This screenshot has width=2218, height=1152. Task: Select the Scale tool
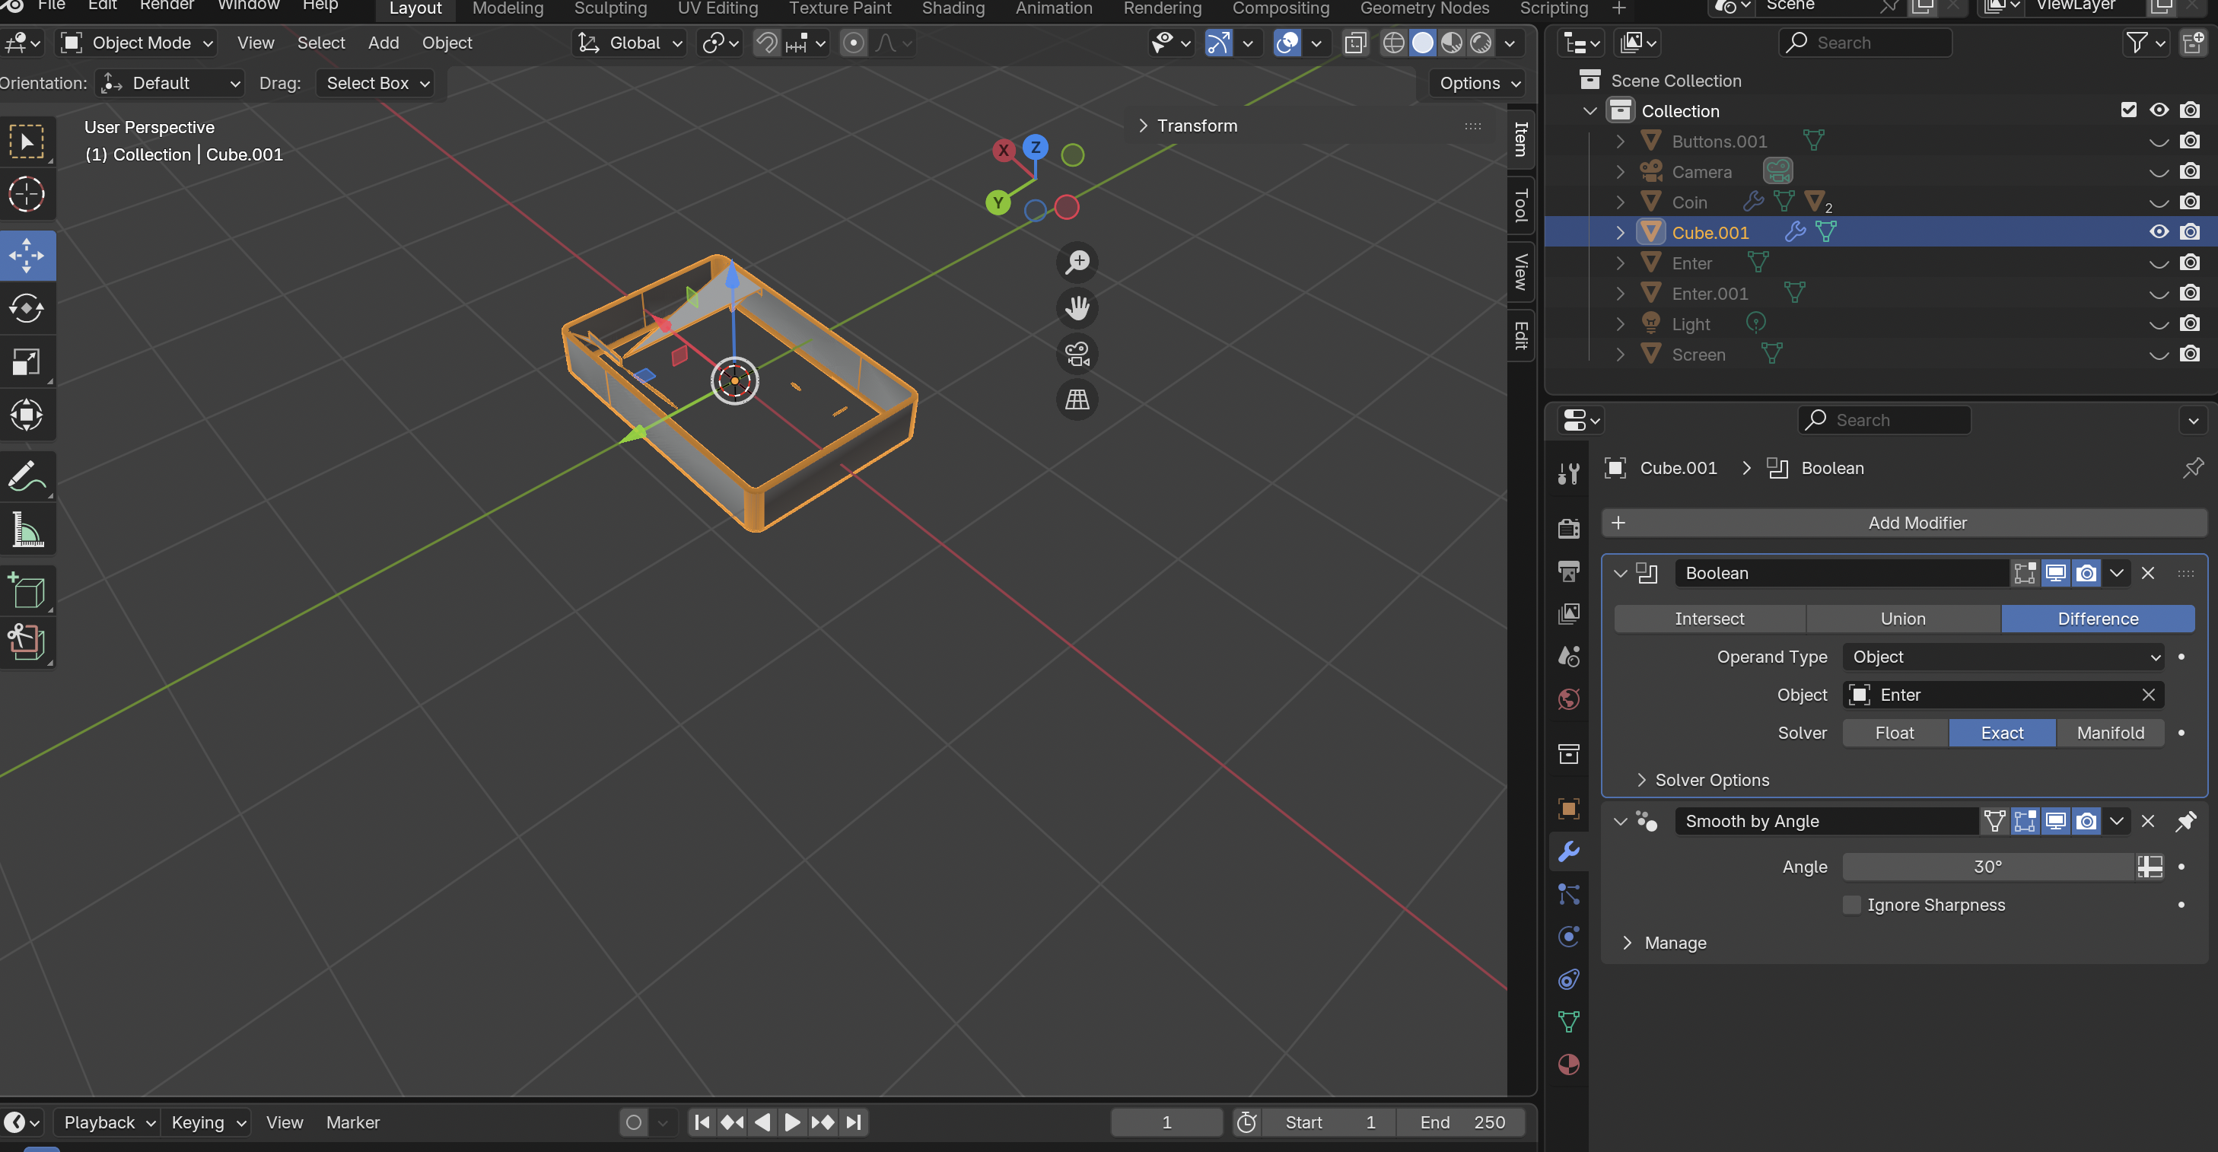coord(27,361)
